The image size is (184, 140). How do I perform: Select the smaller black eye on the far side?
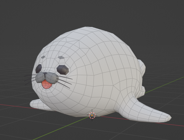[x=39, y=68]
